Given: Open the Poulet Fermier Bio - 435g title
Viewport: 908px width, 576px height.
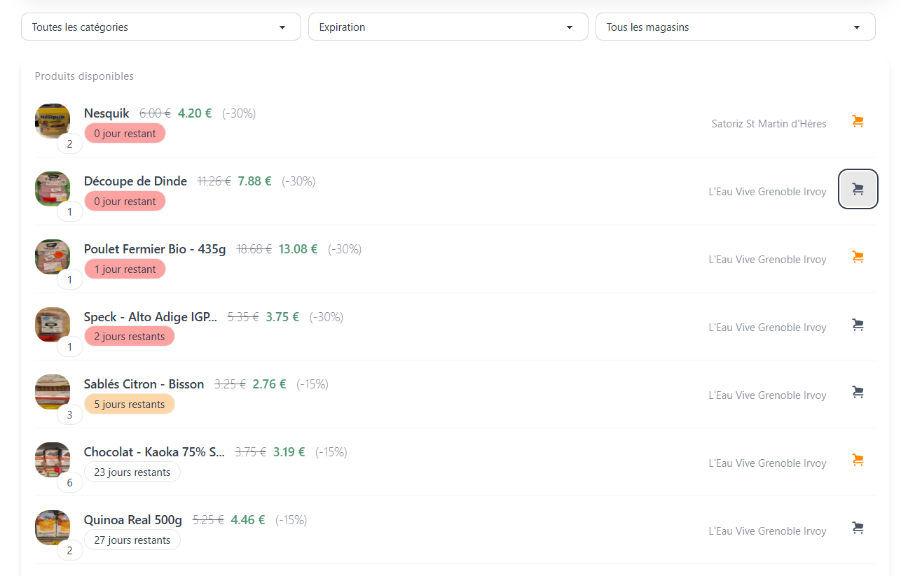Looking at the screenshot, I should pos(155,249).
